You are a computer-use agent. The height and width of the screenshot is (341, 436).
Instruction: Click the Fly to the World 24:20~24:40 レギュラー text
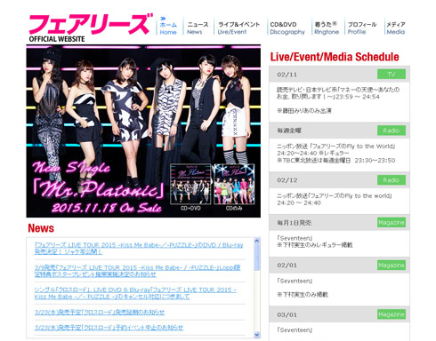click(x=313, y=153)
